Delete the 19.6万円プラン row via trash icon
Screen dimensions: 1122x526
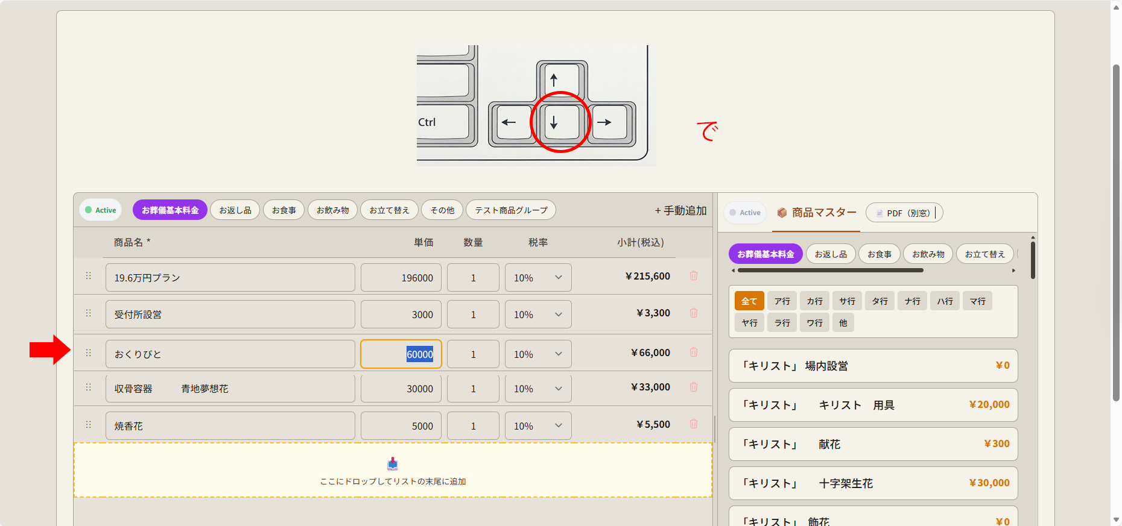pos(694,276)
